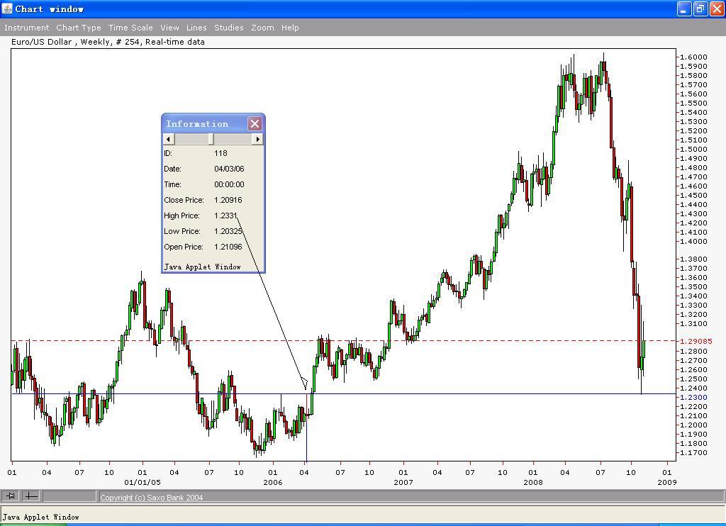This screenshot has width=726, height=526.
Task: Click right arrow of Information scrollbar
Action: tap(257, 139)
